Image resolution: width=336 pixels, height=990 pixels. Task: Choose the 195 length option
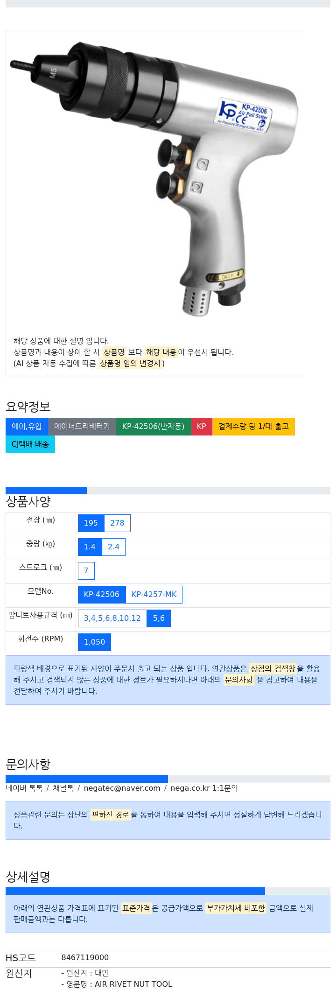tap(91, 523)
